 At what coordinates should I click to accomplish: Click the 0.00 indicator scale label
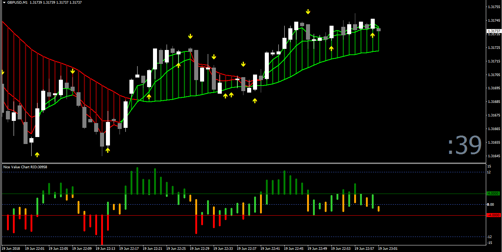[x=491, y=205]
